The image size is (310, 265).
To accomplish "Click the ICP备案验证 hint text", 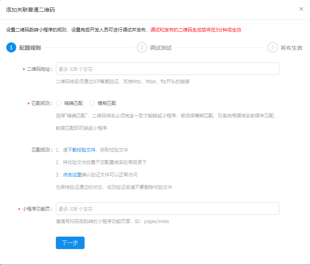I will 122,82.
